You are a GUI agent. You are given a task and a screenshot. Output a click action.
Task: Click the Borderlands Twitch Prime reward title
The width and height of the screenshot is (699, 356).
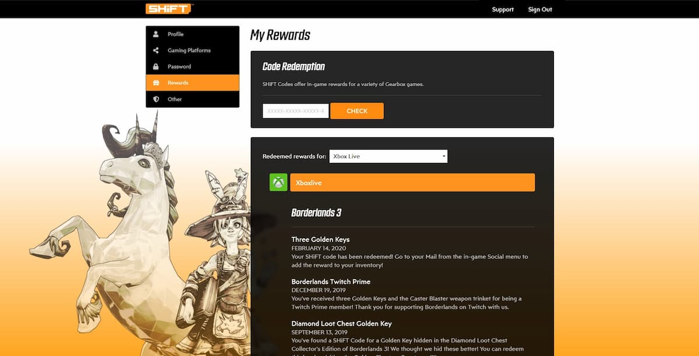(330, 282)
